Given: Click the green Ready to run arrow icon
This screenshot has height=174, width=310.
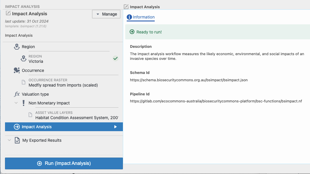Looking at the screenshot, I should coord(132,32).
